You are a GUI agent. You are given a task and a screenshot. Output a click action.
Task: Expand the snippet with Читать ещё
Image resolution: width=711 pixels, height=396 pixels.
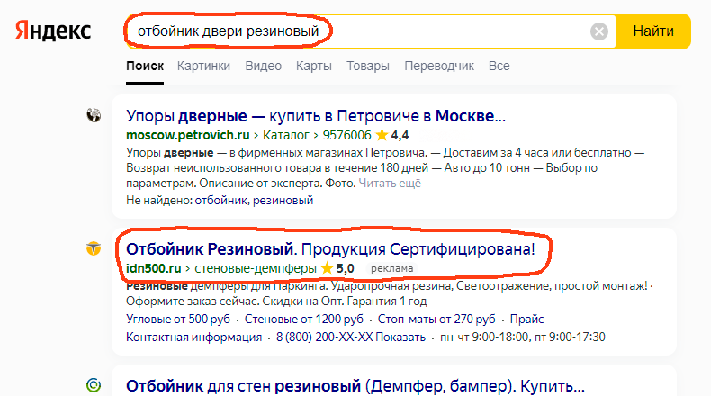pyautogui.click(x=390, y=184)
